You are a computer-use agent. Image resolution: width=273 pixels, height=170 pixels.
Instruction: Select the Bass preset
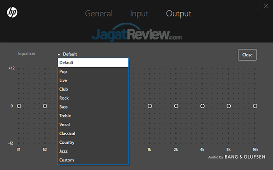pyautogui.click(x=93, y=107)
